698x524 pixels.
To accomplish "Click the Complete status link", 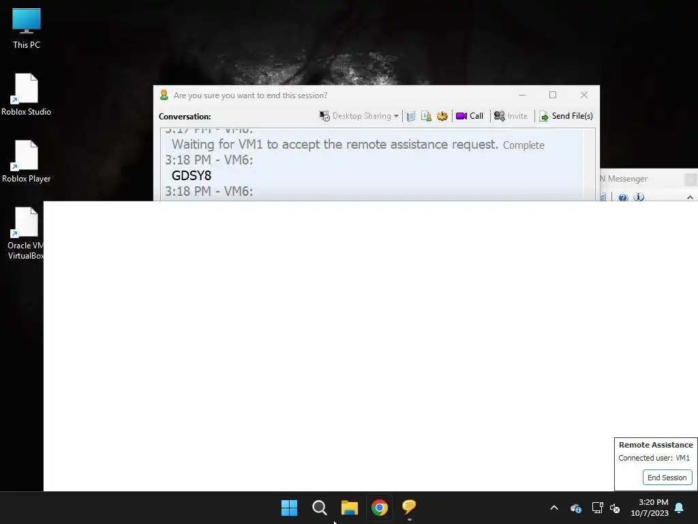I will (523, 145).
